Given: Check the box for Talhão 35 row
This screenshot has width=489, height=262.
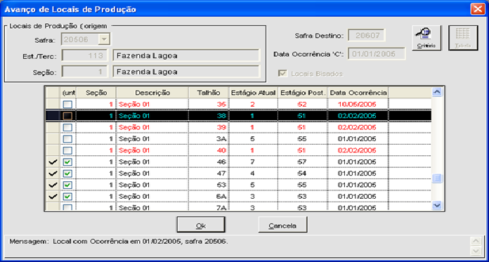Looking at the screenshot, I should [67, 105].
